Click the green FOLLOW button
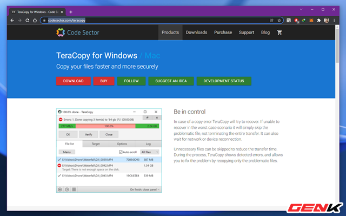 coord(131,81)
